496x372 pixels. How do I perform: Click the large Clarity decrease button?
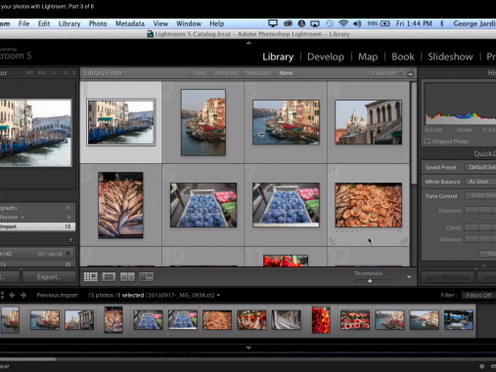click(x=471, y=227)
